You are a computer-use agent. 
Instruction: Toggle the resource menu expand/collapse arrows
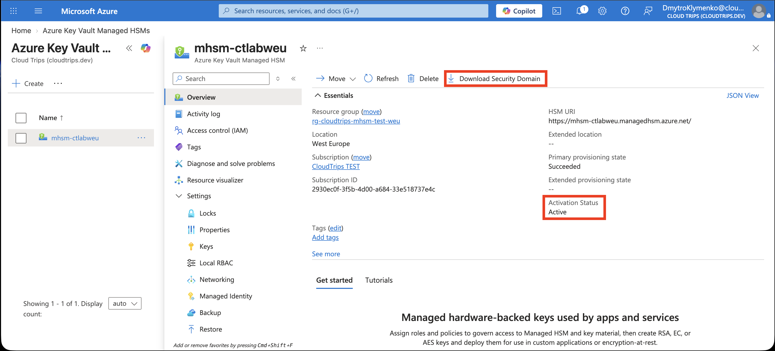pos(278,79)
